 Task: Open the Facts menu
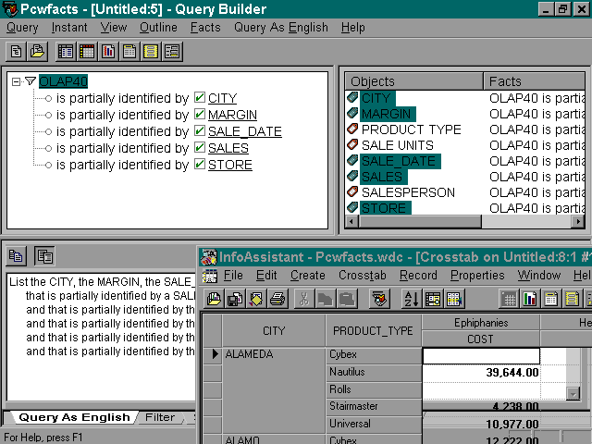click(x=205, y=27)
